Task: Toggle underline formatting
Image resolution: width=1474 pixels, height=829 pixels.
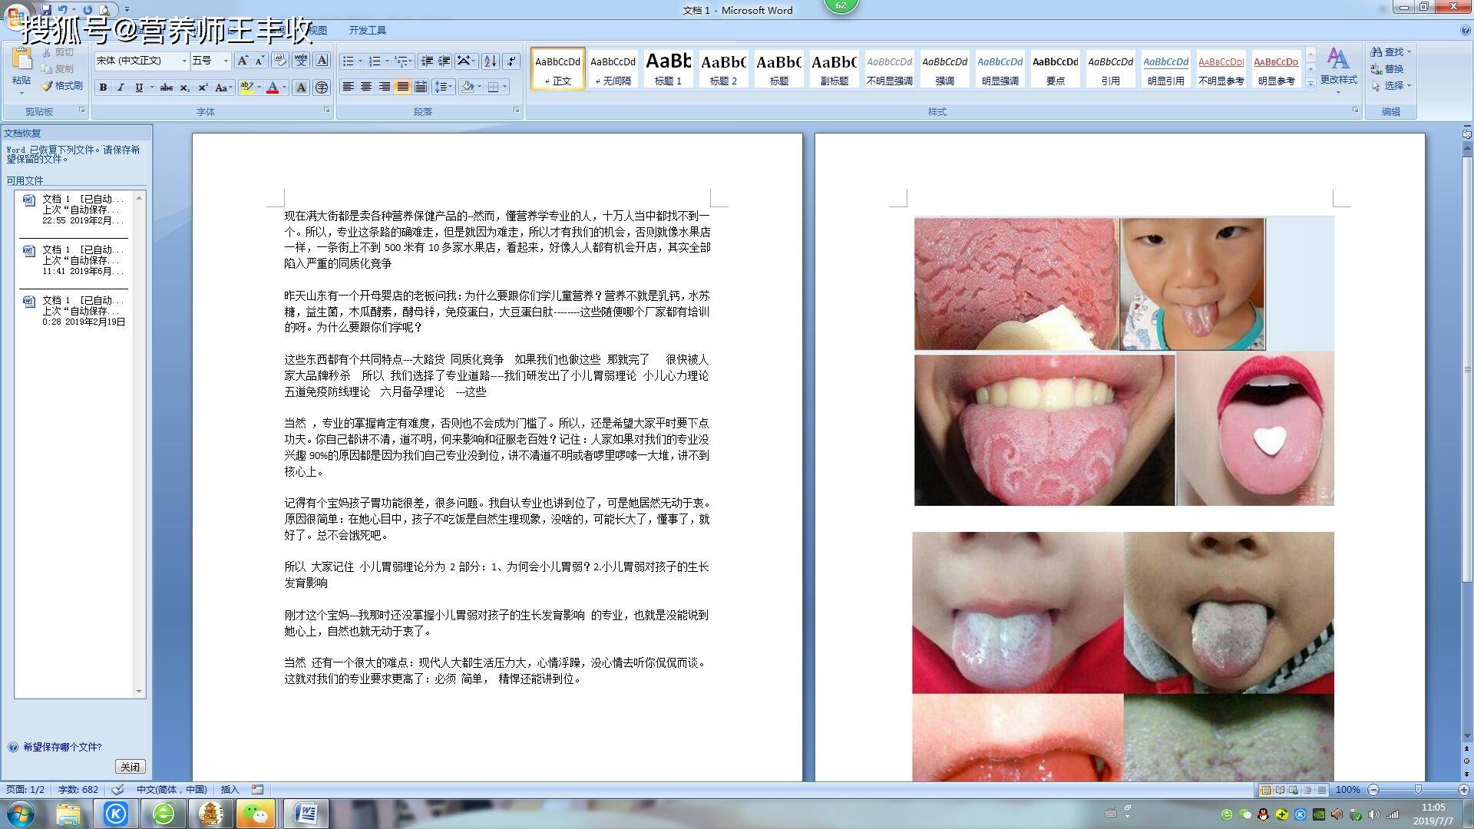Action: [x=139, y=88]
